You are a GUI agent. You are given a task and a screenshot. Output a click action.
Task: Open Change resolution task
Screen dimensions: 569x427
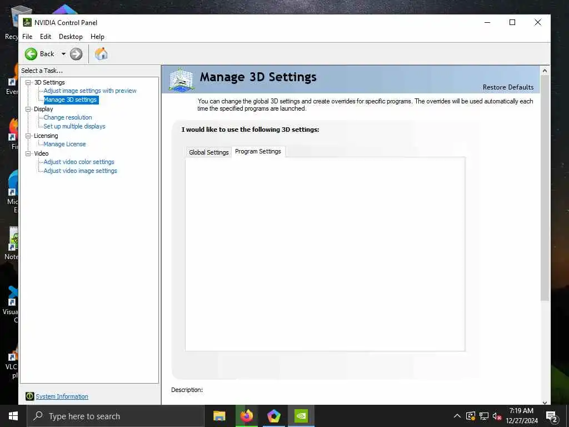[68, 117]
